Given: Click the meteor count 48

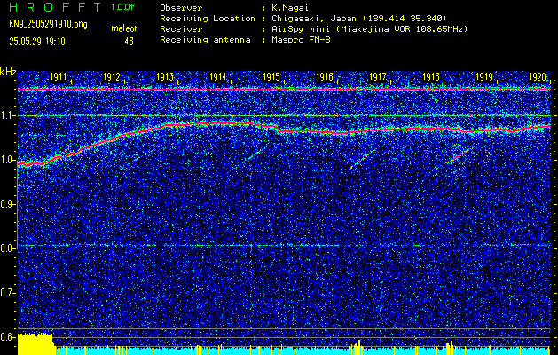Looking at the screenshot, I should pos(129,42).
